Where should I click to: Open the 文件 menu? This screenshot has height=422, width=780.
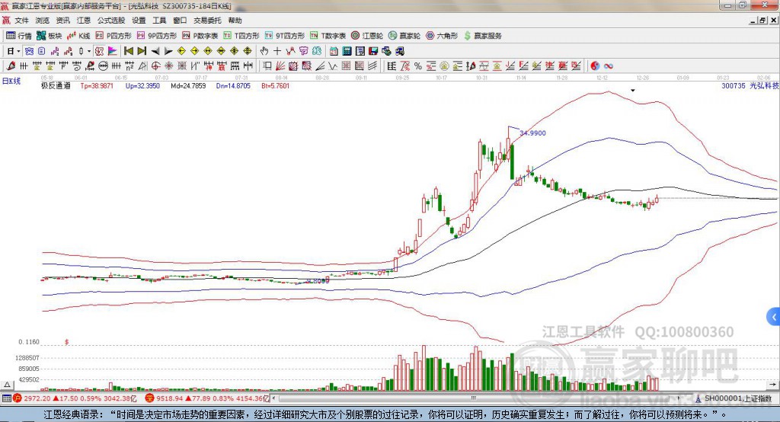[21, 21]
